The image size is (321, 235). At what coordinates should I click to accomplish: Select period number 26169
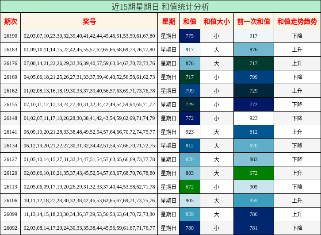tap(11, 77)
